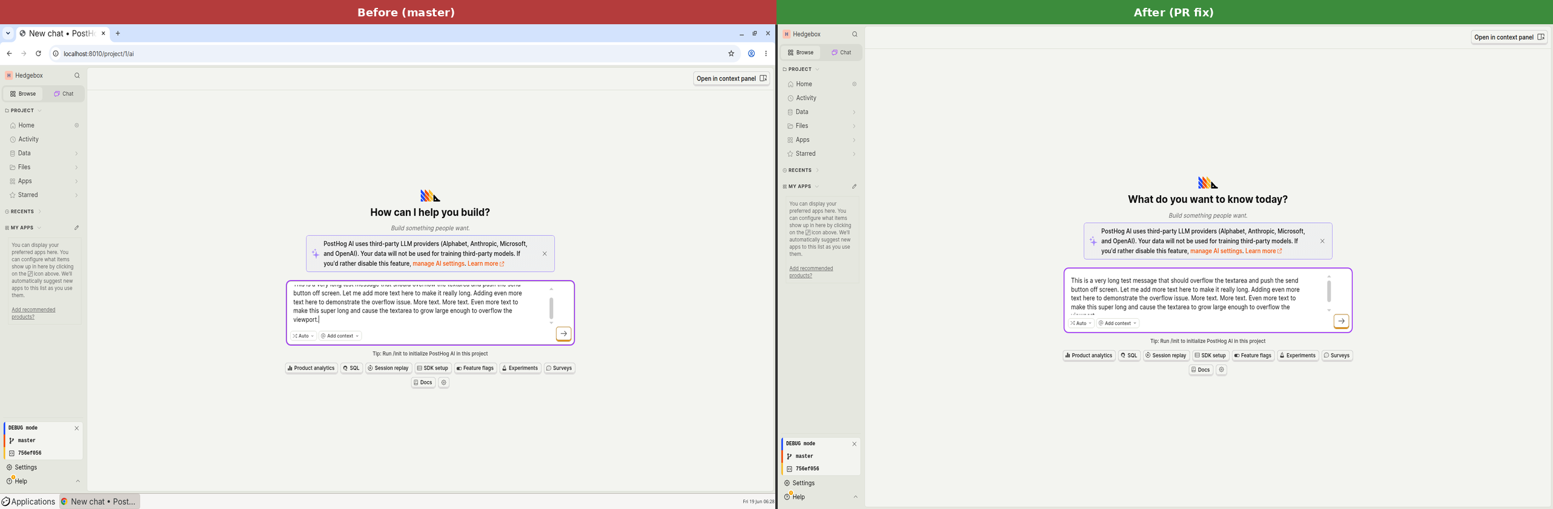Open the browser profile icon
The height and width of the screenshot is (509, 1553).
[x=751, y=54]
